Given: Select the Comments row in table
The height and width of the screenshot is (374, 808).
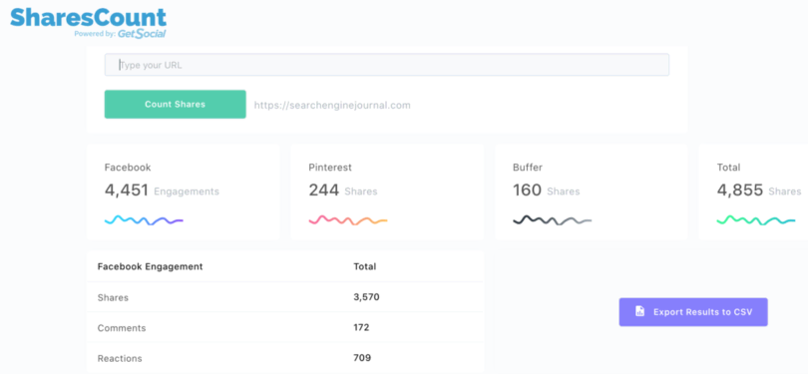Looking at the screenshot, I should (285, 328).
